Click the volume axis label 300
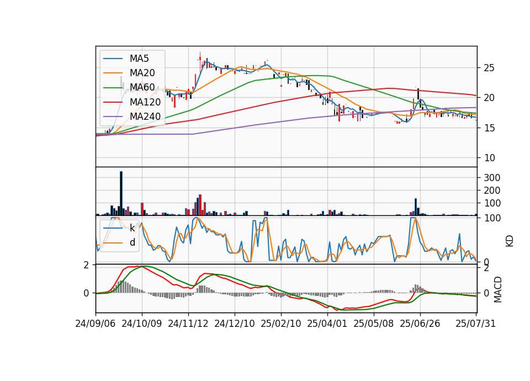 tap(492, 178)
